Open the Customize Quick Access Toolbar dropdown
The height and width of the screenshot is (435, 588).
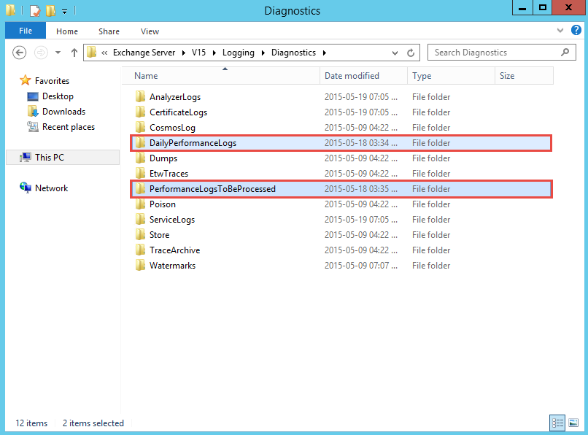coord(64,11)
